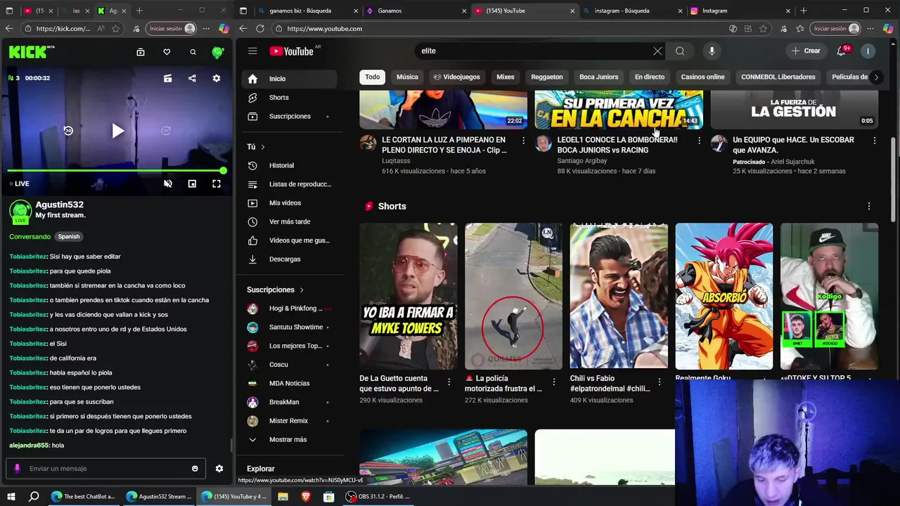
Task: Select the CONMEBOL Libertadores chip
Action: 778,77
